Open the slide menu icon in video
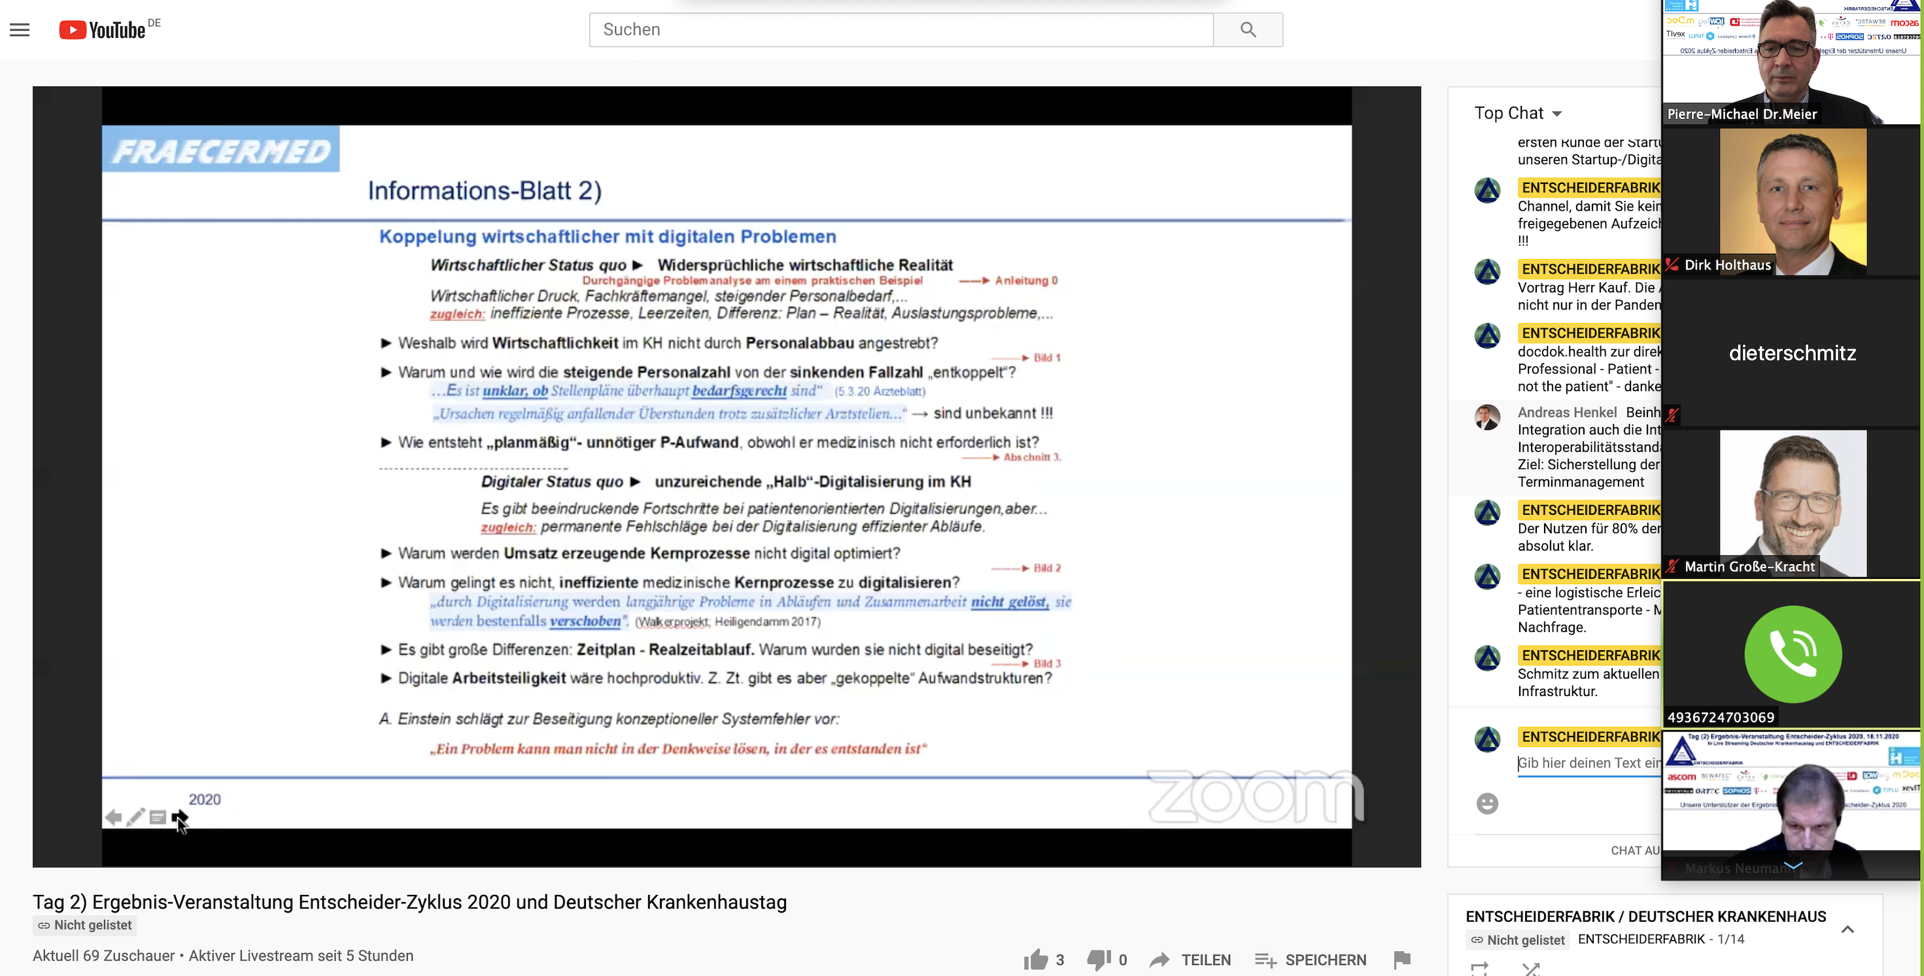The height and width of the screenshot is (976, 1924). tap(158, 817)
